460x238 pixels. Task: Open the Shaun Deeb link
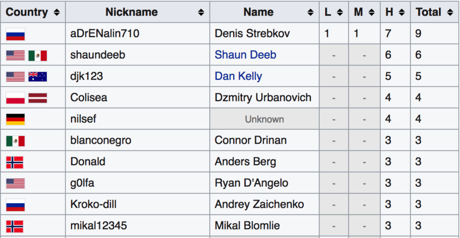pos(245,55)
